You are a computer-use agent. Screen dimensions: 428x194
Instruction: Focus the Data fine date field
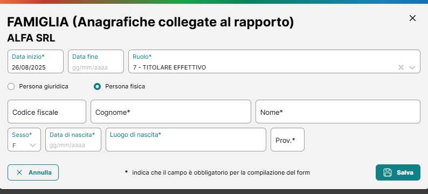pyautogui.click(x=96, y=61)
